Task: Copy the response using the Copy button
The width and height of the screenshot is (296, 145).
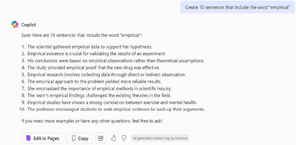Action: (79, 138)
